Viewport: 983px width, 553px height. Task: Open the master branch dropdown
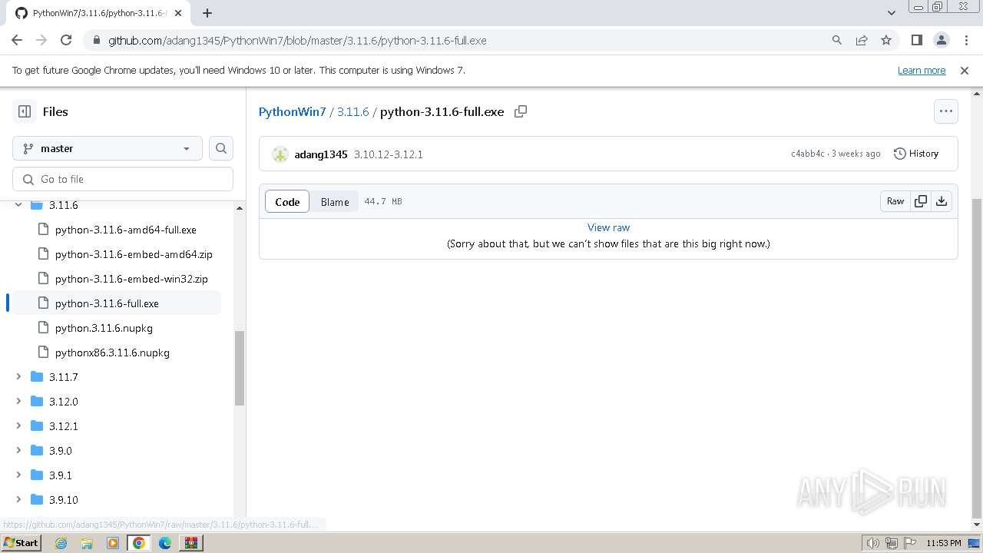tap(108, 148)
